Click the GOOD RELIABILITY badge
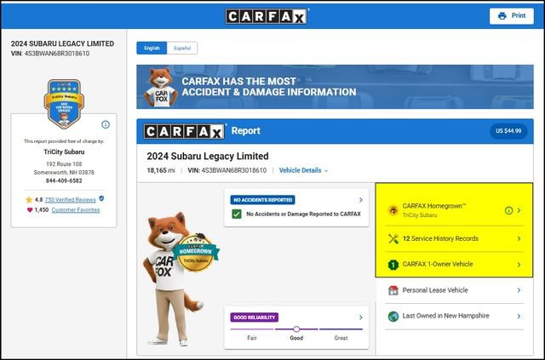The image size is (545, 360). (x=254, y=317)
